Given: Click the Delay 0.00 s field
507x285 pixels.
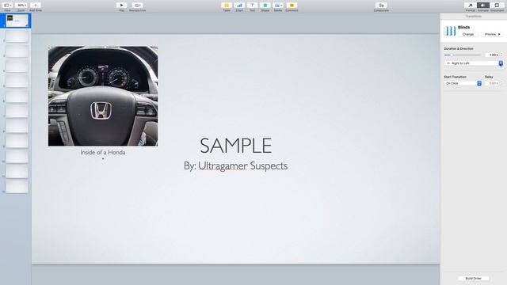Looking at the screenshot, I should tap(492, 83).
